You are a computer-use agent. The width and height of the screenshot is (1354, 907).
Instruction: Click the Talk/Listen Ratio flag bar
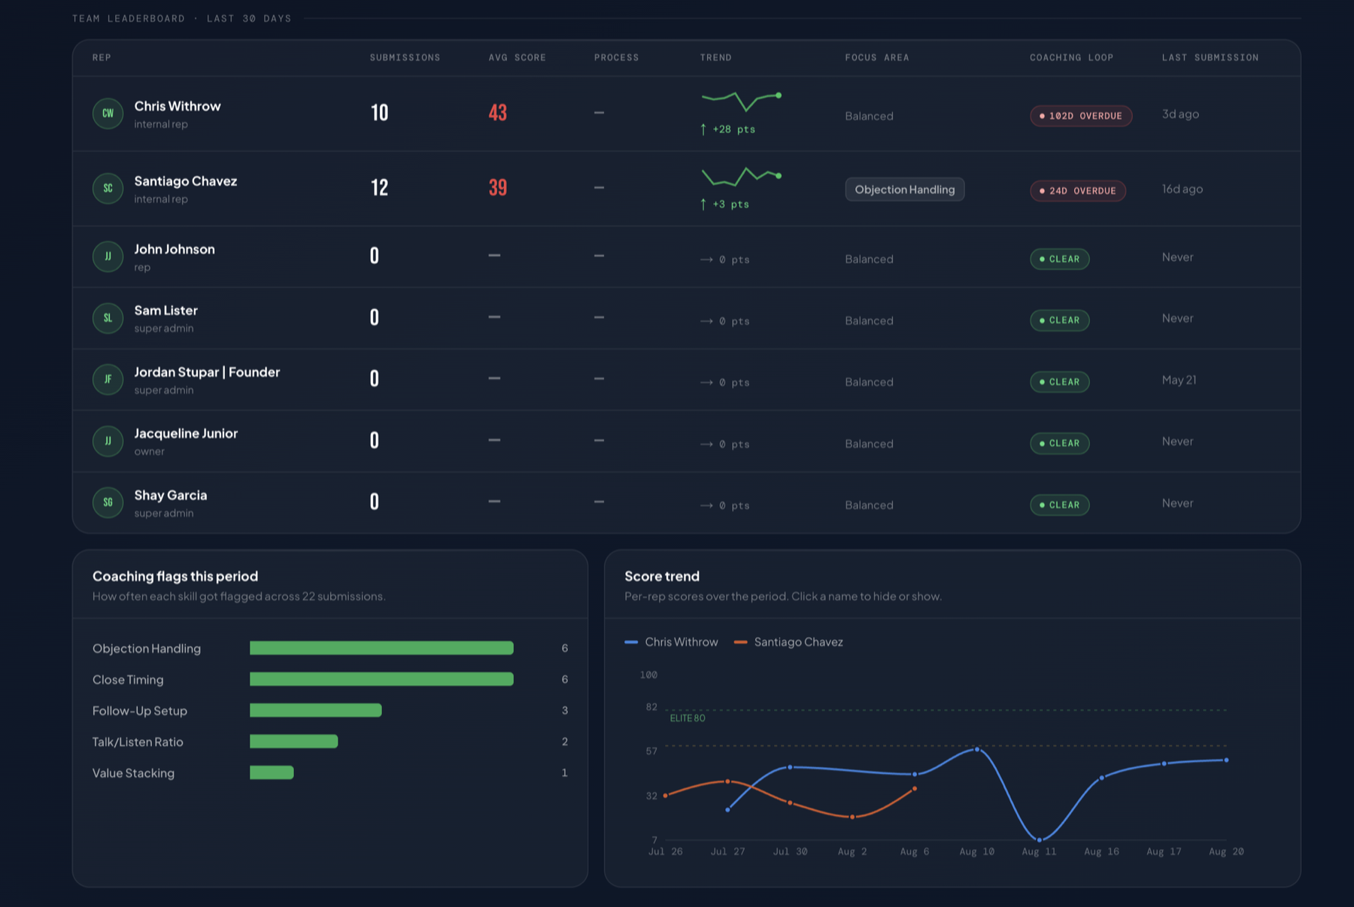[x=294, y=742]
